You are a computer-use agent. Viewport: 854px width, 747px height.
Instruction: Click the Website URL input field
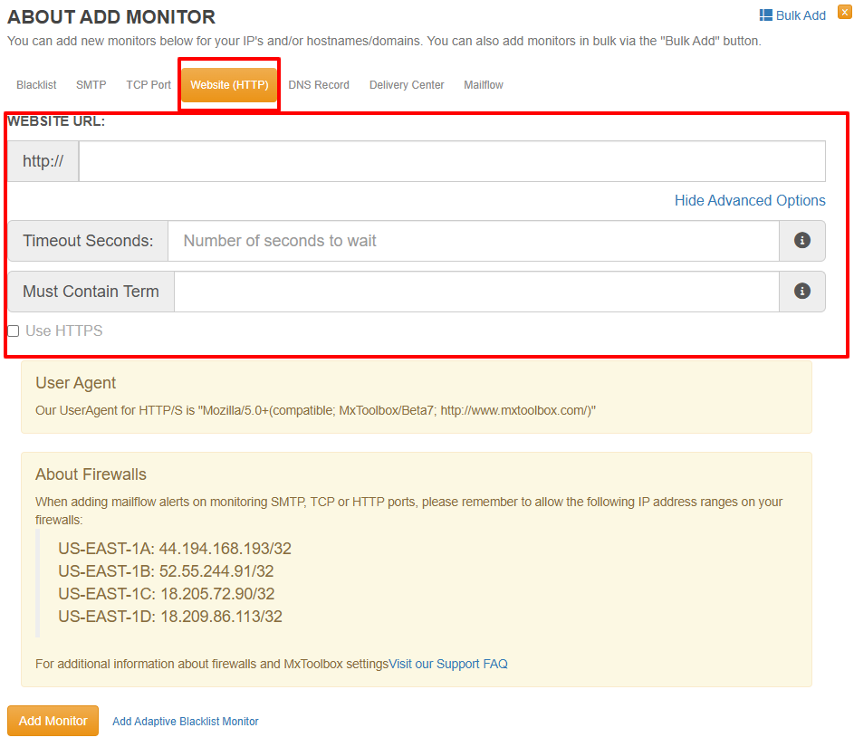451,161
